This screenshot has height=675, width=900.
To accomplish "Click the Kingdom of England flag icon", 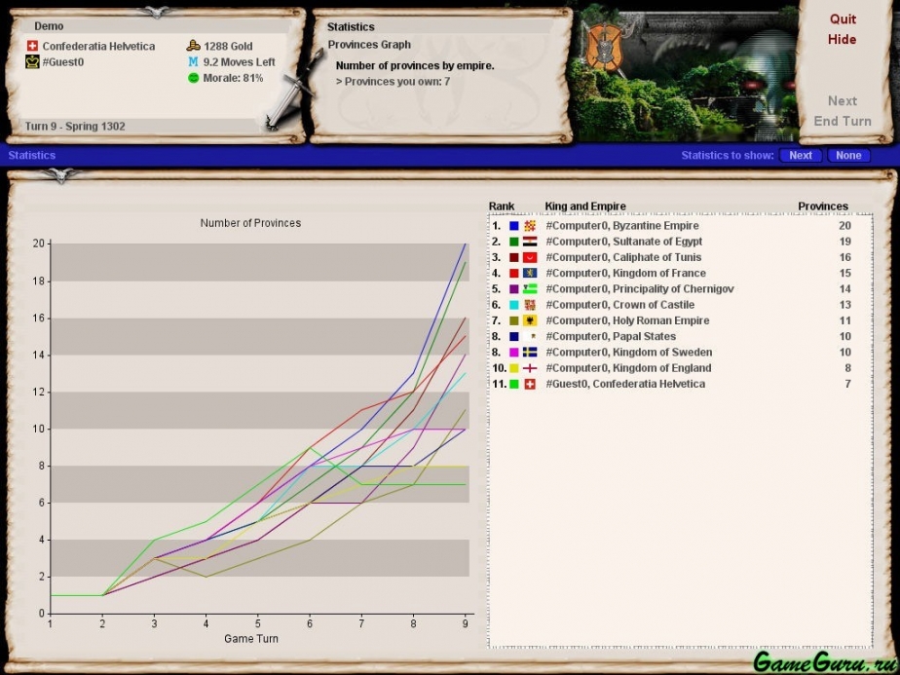I will pyautogui.click(x=530, y=368).
